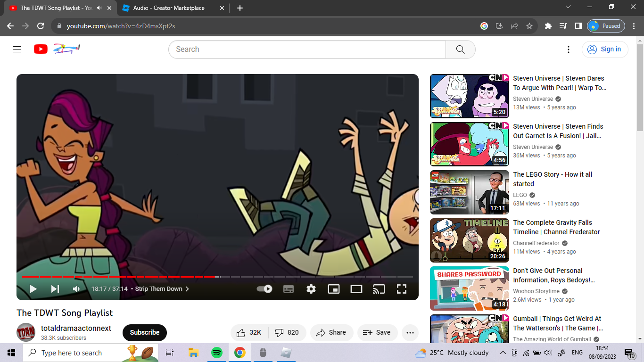Play the video with the play button
This screenshot has height=362, width=644.
33,289
